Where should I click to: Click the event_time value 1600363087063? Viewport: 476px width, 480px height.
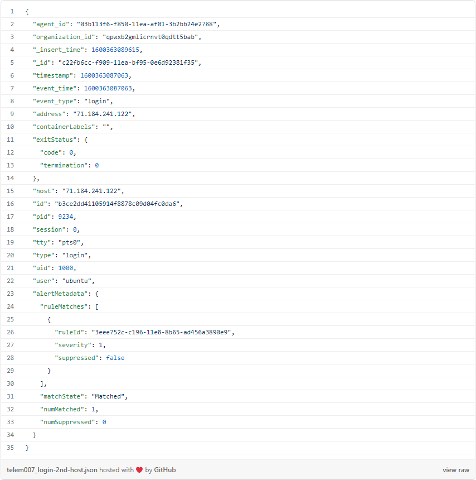click(108, 89)
